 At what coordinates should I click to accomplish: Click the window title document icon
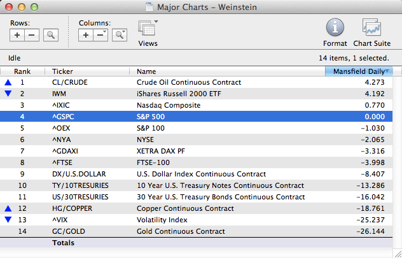pyautogui.click(x=149, y=6)
